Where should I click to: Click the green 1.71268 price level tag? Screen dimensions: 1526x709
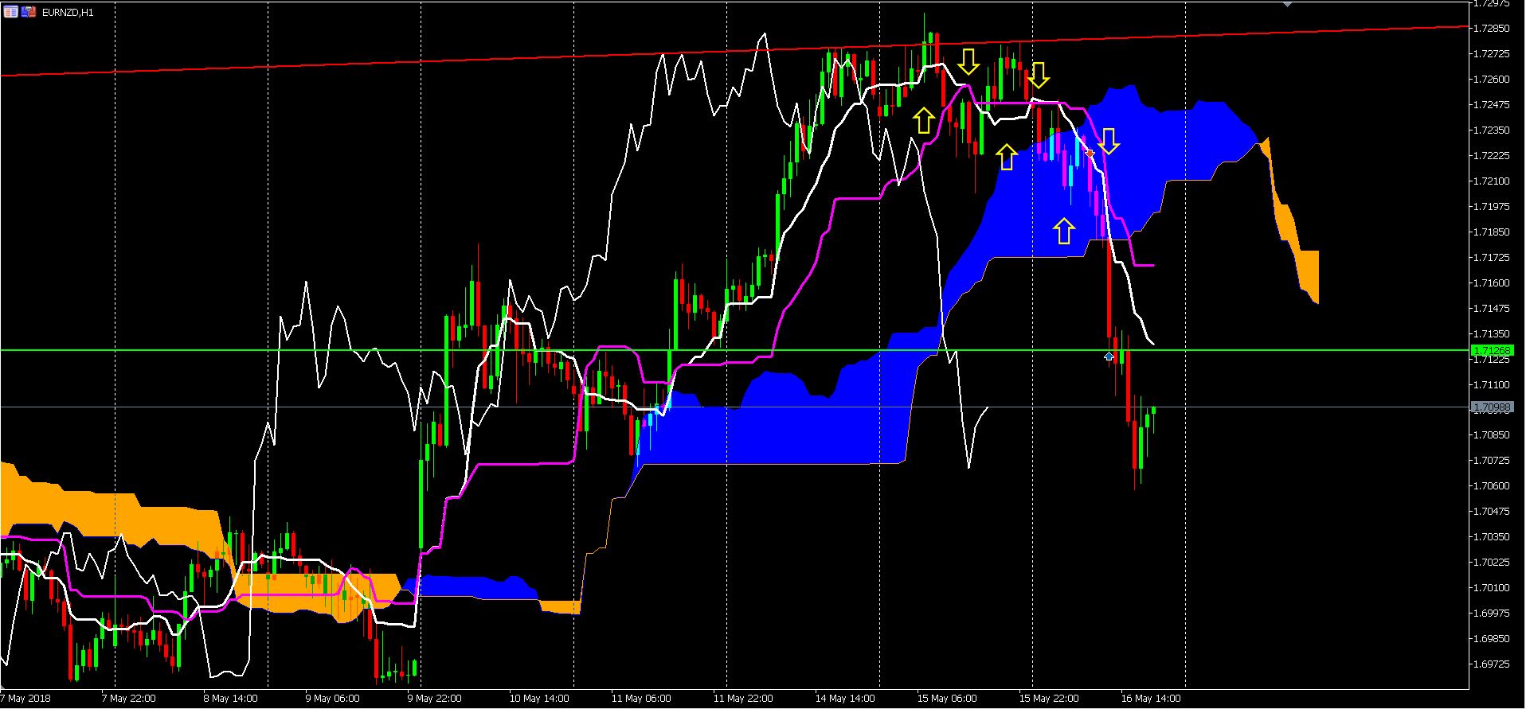1492,350
